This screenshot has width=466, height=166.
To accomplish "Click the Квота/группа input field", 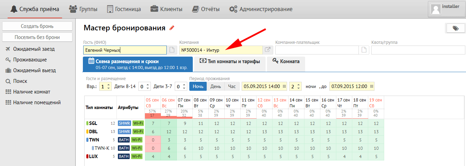I will [x=418, y=50].
